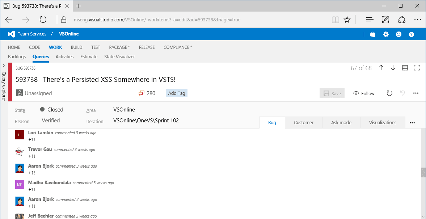Toggle full screen mode for work item
The width and height of the screenshot is (426, 219).
[417, 68]
